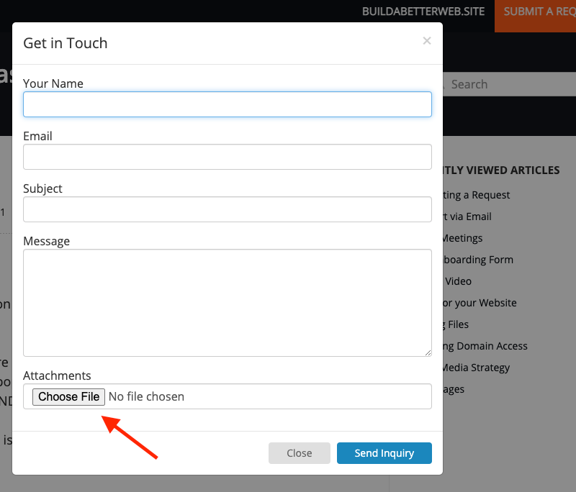Click the Your Name input field
Viewport: 576px width, 492px height.
[228, 104]
